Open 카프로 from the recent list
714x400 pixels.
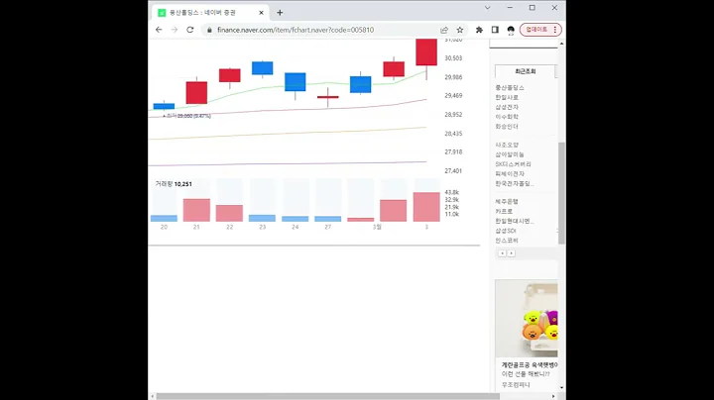pyautogui.click(x=504, y=211)
